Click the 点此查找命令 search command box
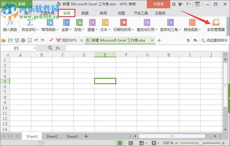Screen dimensions: 230x146 coord(215,40)
